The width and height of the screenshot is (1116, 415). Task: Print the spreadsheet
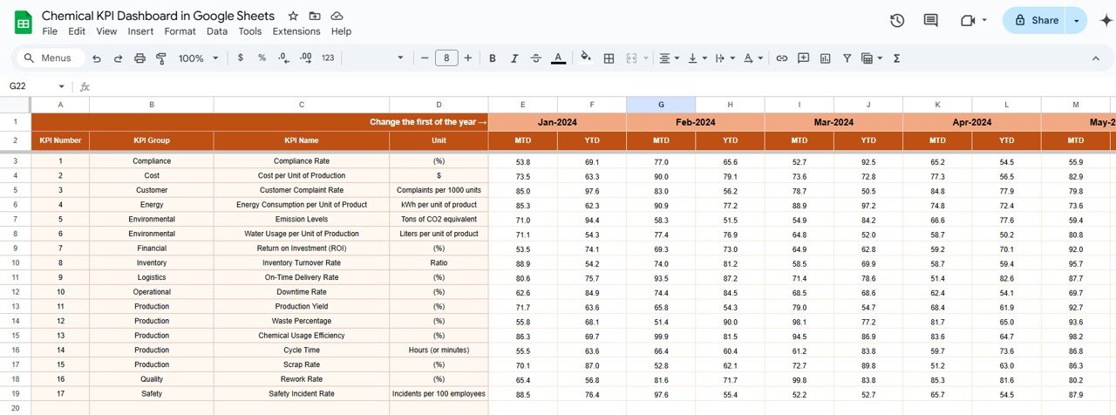point(139,58)
